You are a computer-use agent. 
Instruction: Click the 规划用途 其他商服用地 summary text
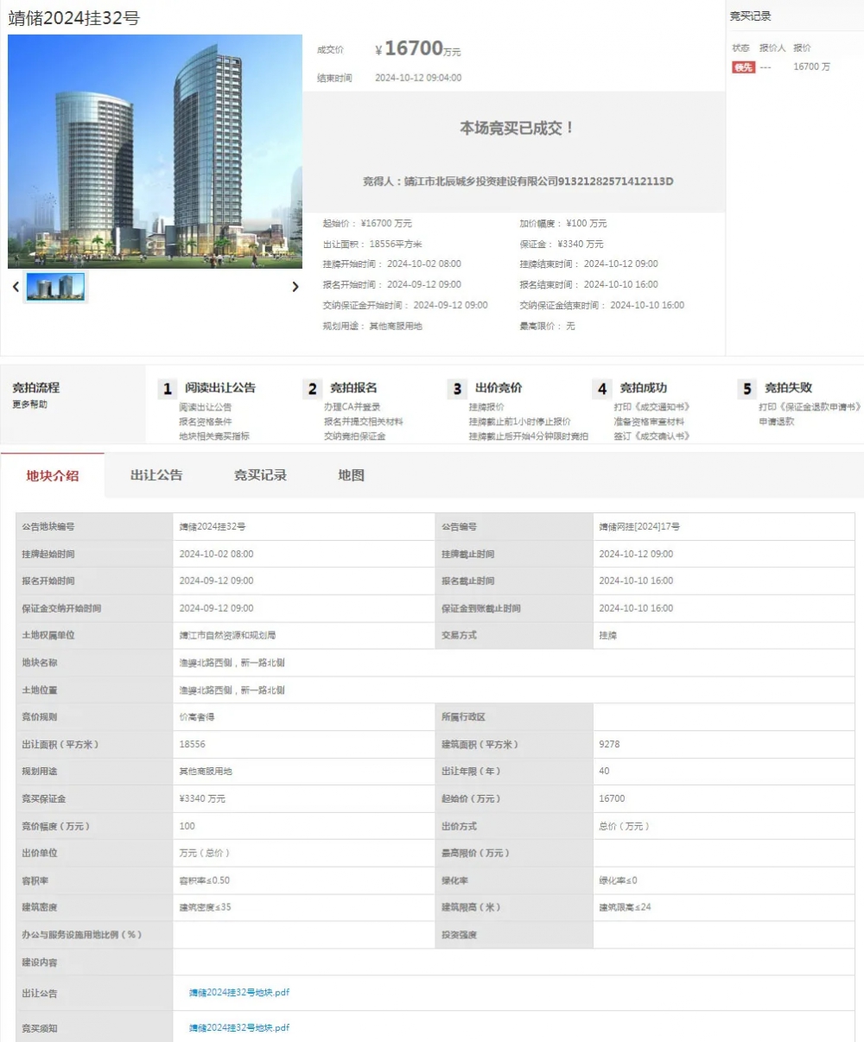[x=372, y=327]
